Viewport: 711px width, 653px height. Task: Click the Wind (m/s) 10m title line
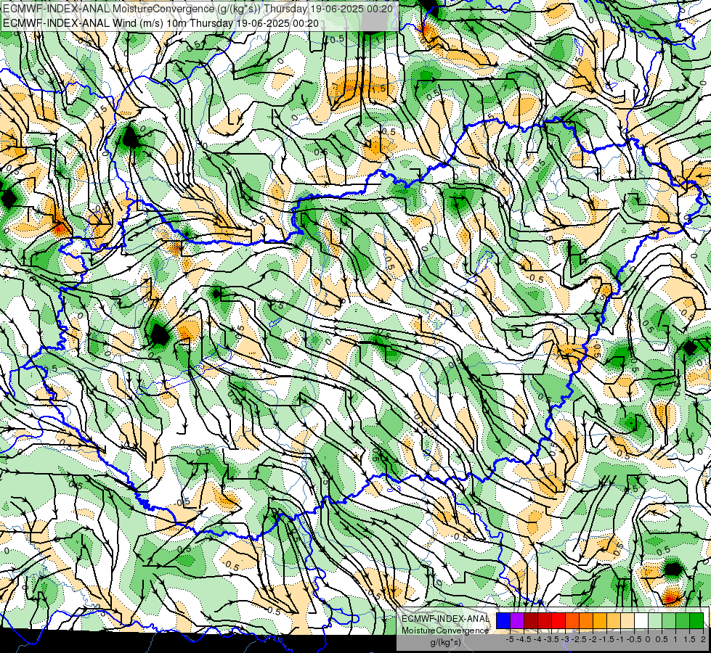[161, 22]
